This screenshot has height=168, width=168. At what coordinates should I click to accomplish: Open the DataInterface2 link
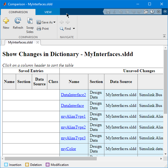coord(73,95)
